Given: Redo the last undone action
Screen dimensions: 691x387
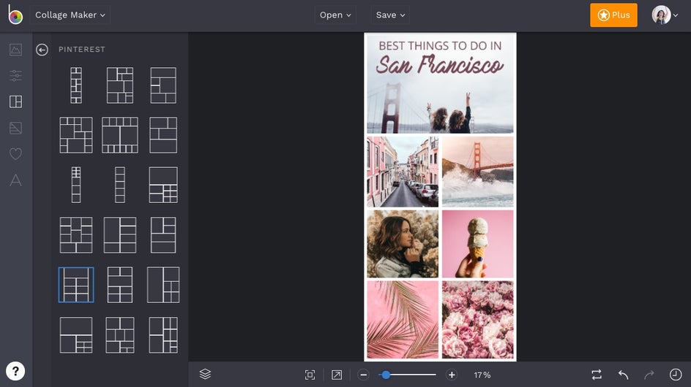Looking at the screenshot, I should (649, 375).
